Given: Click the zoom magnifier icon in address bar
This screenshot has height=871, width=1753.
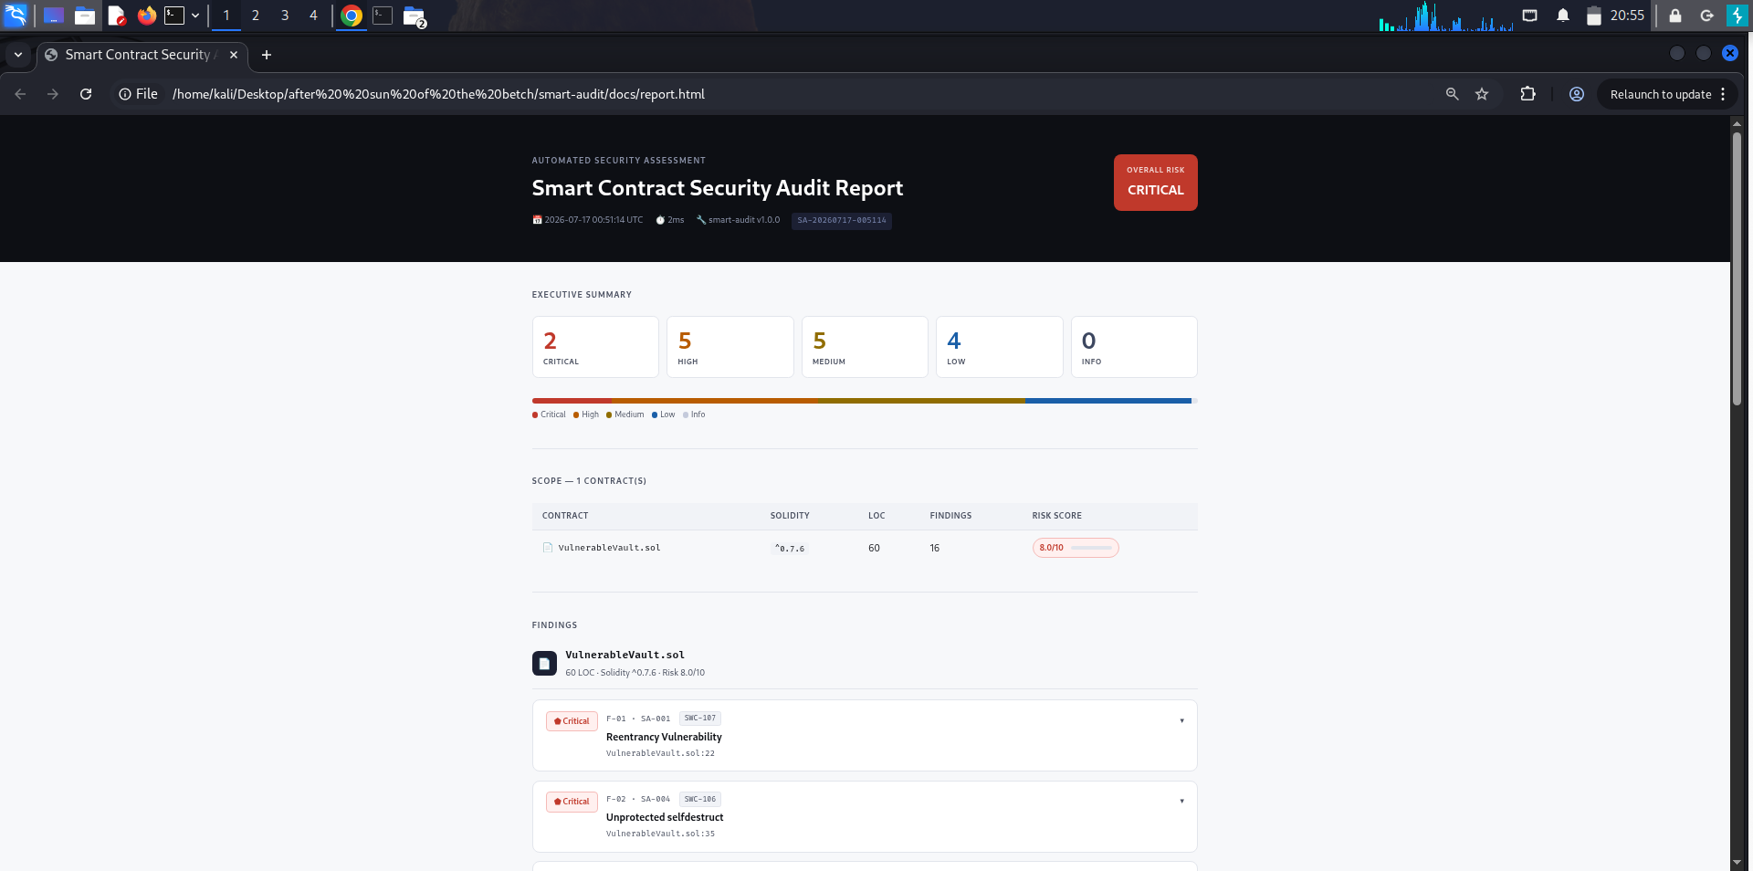Looking at the screenshot, I should pos(1452,94).
